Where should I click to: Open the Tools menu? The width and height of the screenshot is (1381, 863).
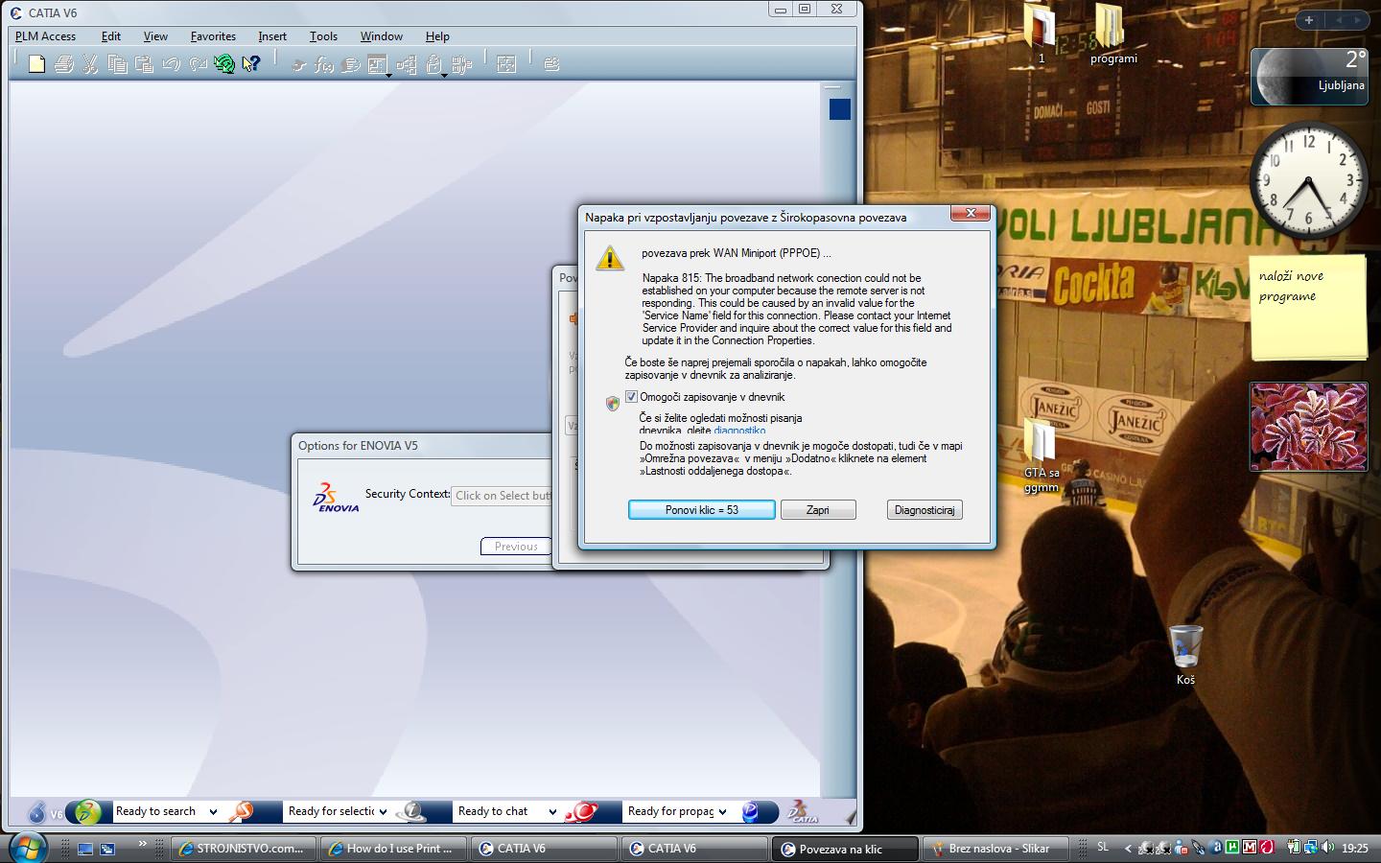323,36
